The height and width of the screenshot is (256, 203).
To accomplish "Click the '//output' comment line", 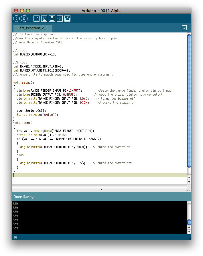I will click(x=20, y=51).
